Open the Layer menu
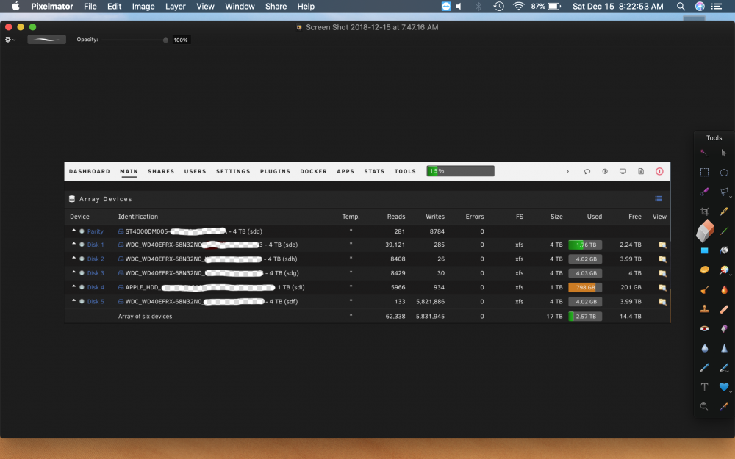Image resolution: width=735 pixels, height=459 pixels. (x=176, y=7)
